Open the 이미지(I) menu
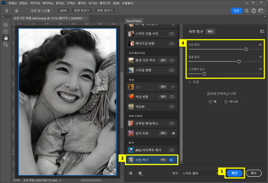Viewport: 268px width, 183px height. [35, 2]
